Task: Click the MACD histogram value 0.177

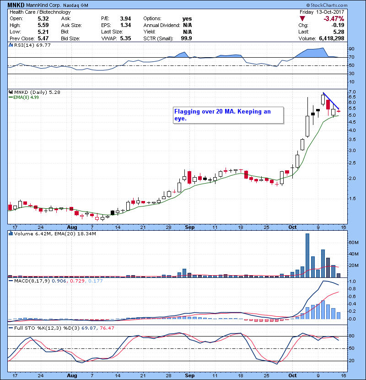Action: 96,281
